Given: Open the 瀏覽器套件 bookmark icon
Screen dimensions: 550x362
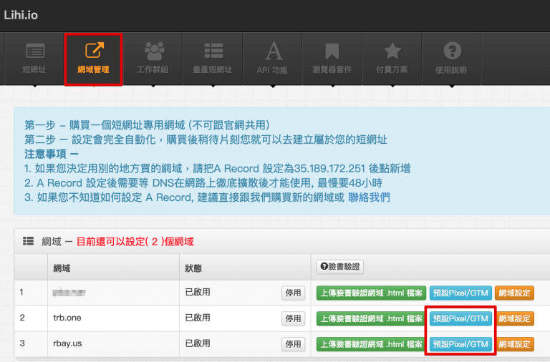Looking at the screenshot, I should 332,52.
